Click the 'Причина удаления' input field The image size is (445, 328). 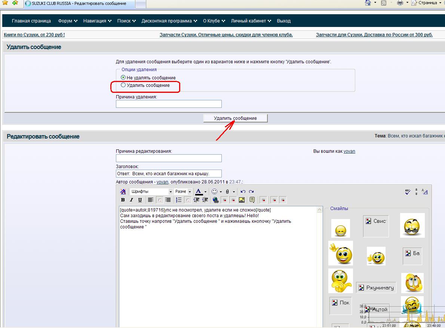pyautogui.click(x=169, y=104)
